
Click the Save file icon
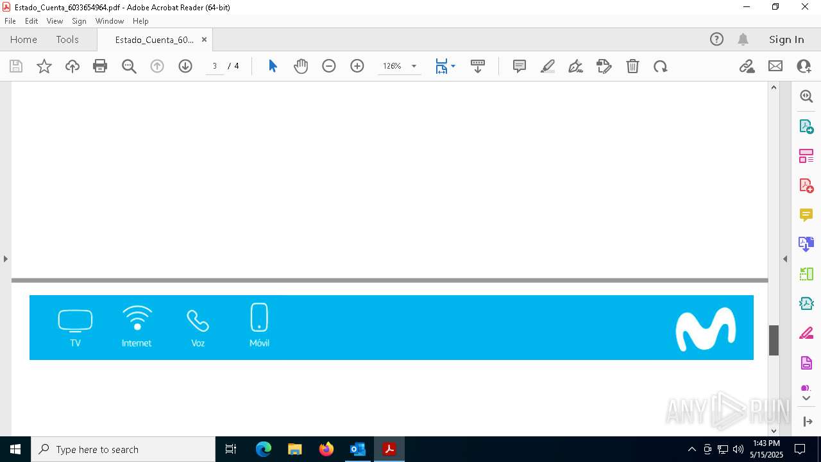point(16,66)
